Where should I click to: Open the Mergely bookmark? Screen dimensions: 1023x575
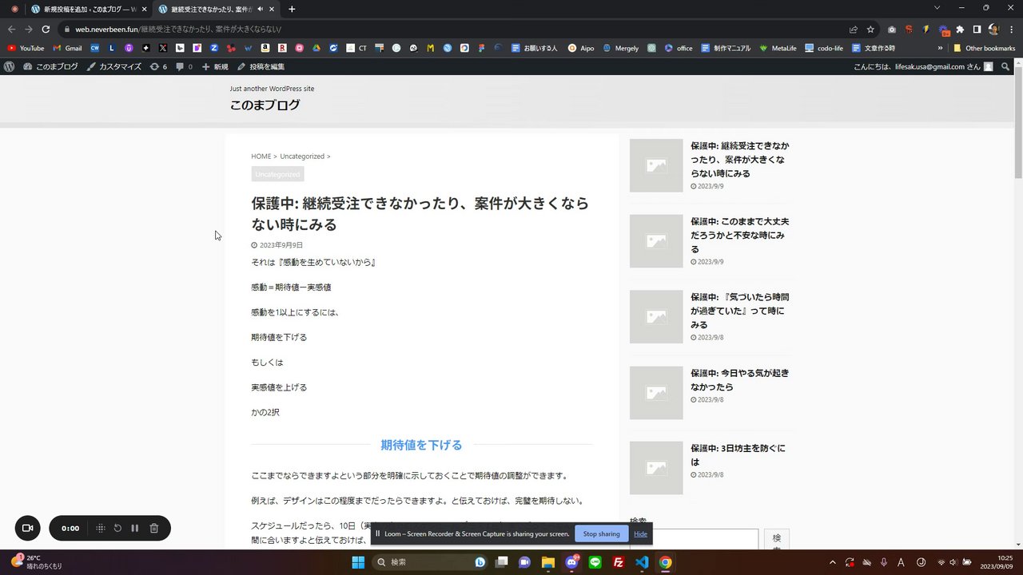click(x=620, y=48)
